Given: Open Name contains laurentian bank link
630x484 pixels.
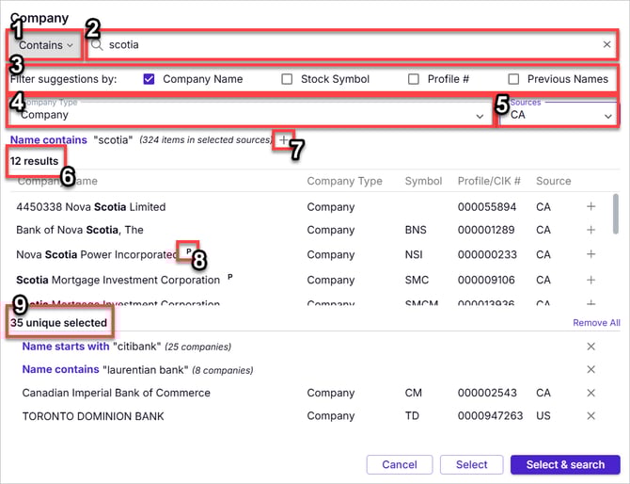Looking at the screenshot, I should click(61, 369).
